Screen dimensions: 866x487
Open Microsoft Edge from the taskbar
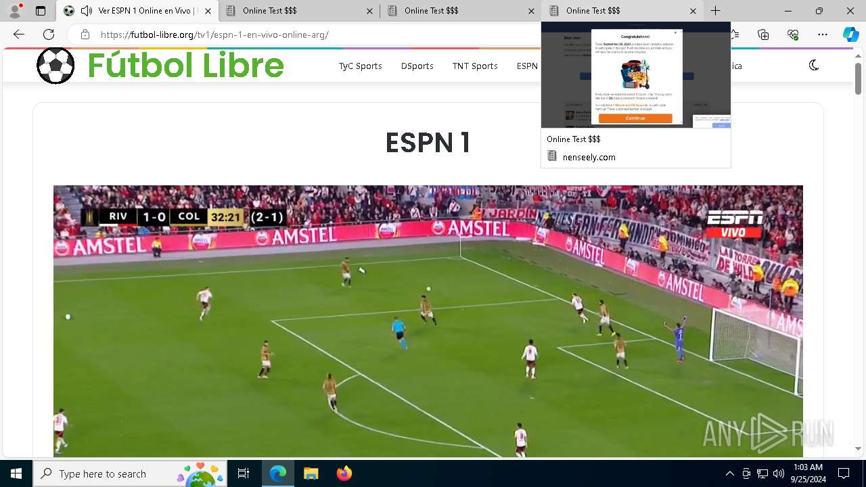coord(278,473)
